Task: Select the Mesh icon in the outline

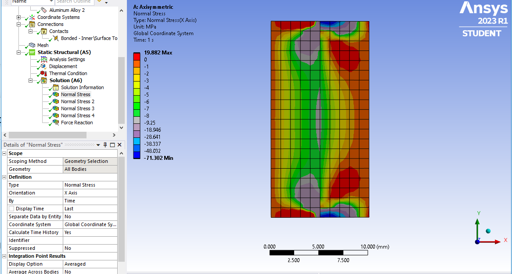Action: tap(32, 45)
